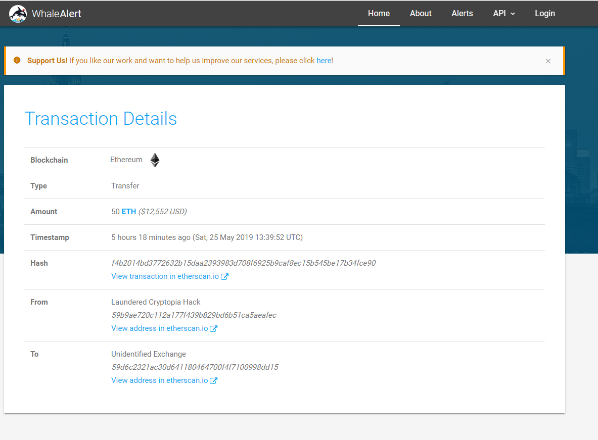Click the 'Blockchain' row label
The height and width of the screenshot is (440, 598).
pos(49,160)
